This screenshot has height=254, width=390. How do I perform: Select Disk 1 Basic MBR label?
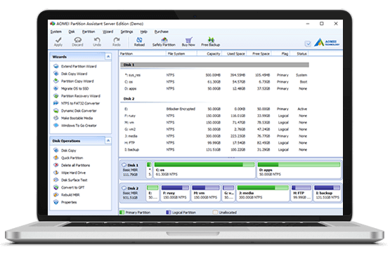pyautogui.click(x=130, y=170)
